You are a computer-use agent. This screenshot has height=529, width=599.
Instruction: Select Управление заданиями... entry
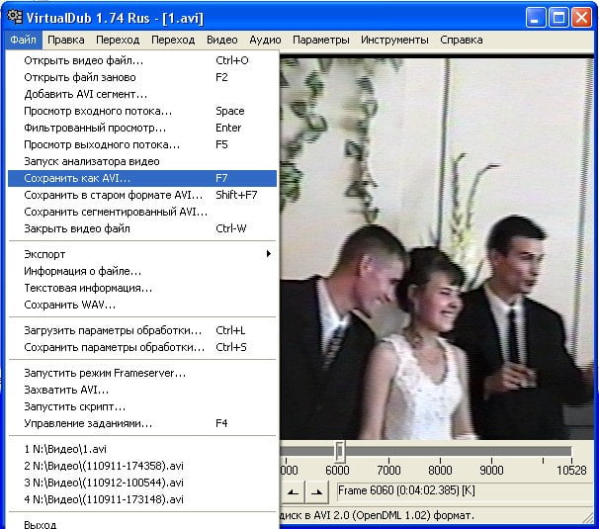(x=87, y=423)
